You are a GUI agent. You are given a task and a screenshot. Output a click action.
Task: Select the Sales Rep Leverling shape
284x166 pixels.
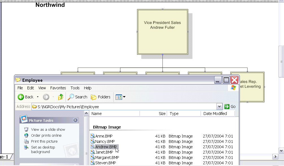(x=252, y=87)
